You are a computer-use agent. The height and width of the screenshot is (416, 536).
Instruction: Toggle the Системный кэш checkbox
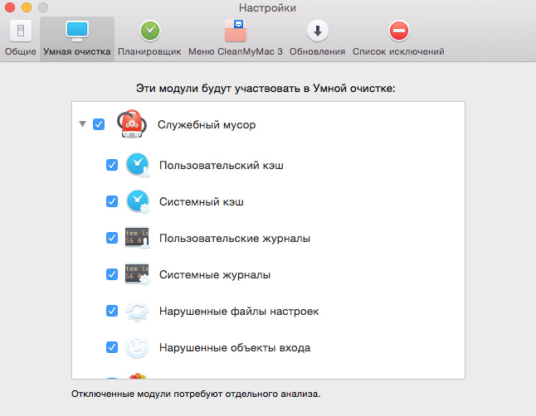(x=112, y=201)
